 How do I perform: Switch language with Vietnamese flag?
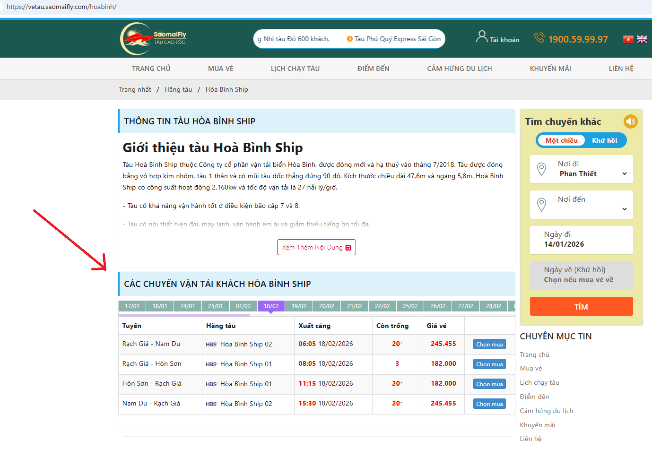point(628,39)
